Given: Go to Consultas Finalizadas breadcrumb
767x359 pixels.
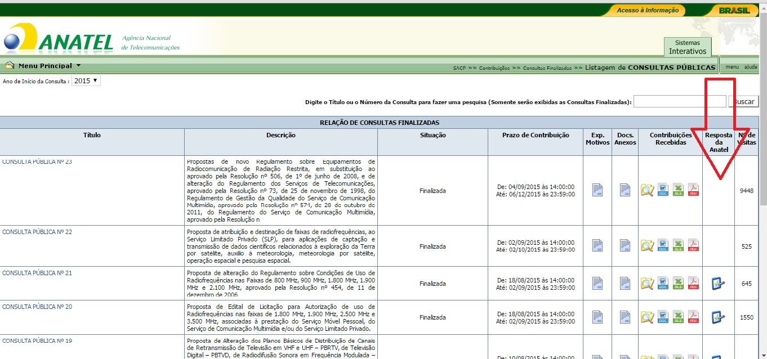Looking at the screenshot, I should pos(547,68).
